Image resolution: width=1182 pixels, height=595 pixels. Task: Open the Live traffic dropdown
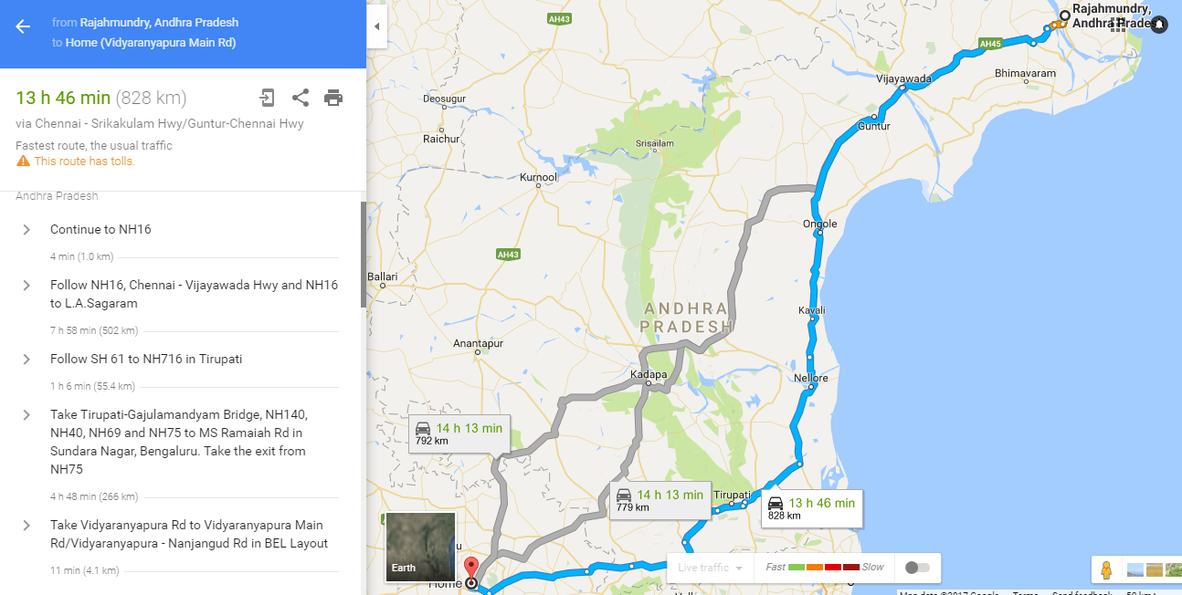[x=709, y=568]
